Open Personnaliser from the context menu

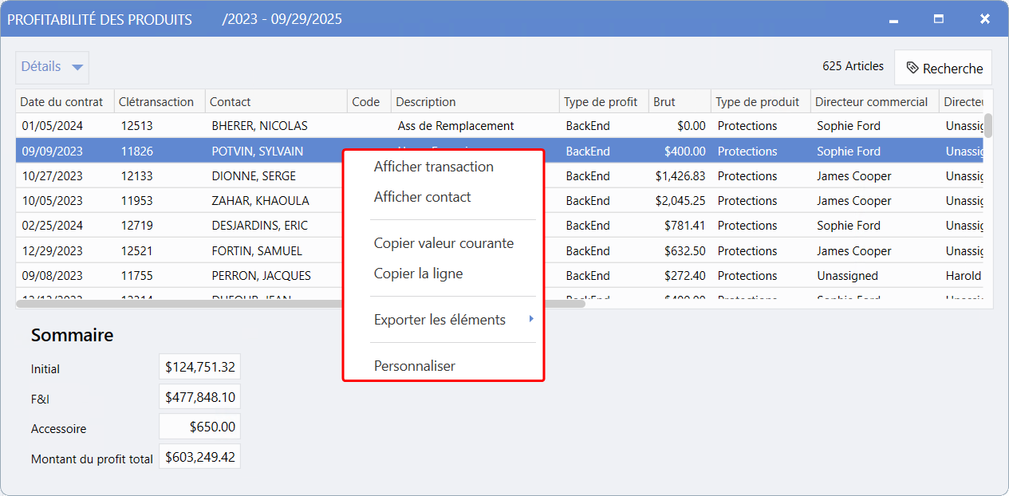click(414, 366)
